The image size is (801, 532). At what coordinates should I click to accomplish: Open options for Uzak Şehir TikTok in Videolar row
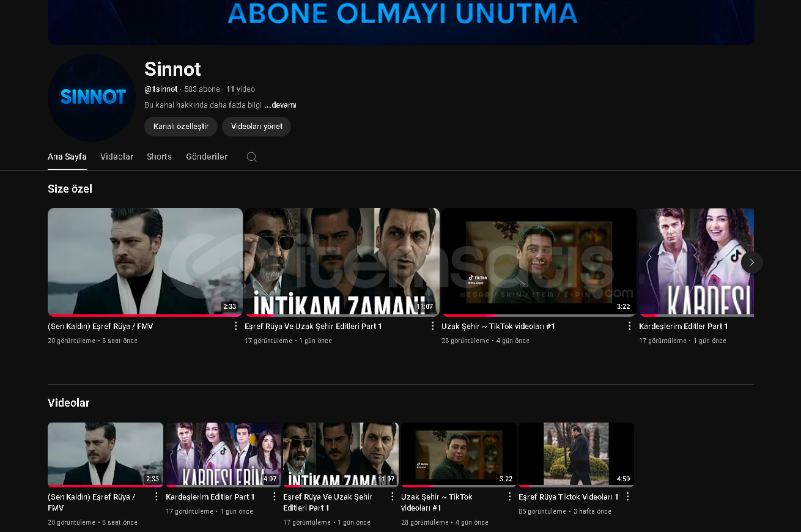pyautogui.click(x=509, y=497)
